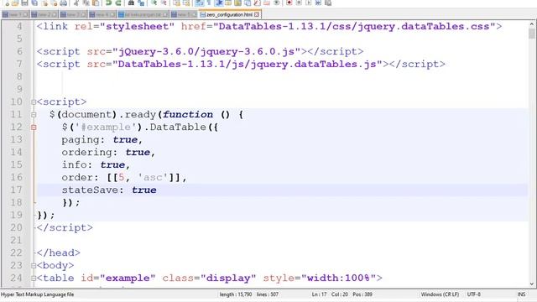This screenshot has height=302, width=537.
Task: Switch to the new 1 tab
Action: [x=15, y=15]
